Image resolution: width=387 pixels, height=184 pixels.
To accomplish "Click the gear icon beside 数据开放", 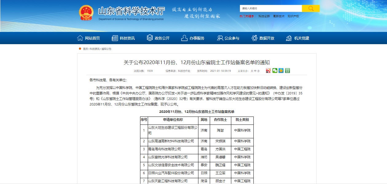I will [x=254, y=37].
